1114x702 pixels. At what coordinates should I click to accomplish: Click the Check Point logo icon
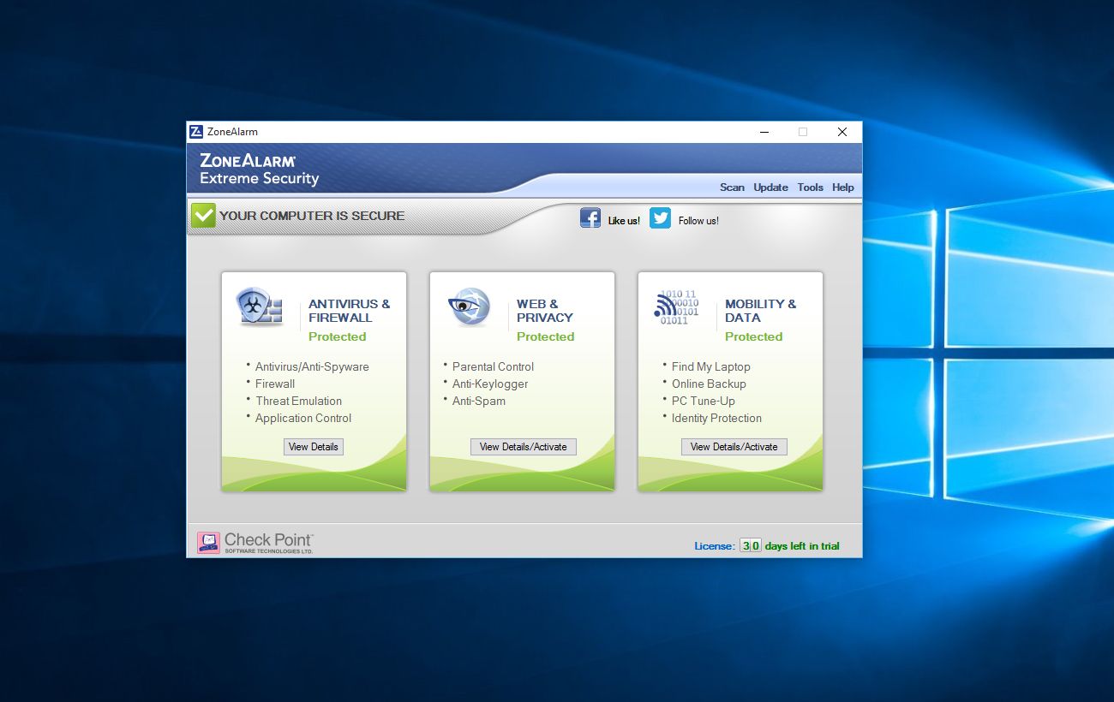[x=208, y=543]
